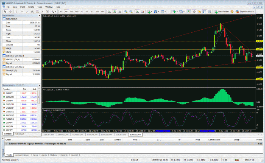
Task: Pick the text 'A' tool
Action: (x=42, y=11)
